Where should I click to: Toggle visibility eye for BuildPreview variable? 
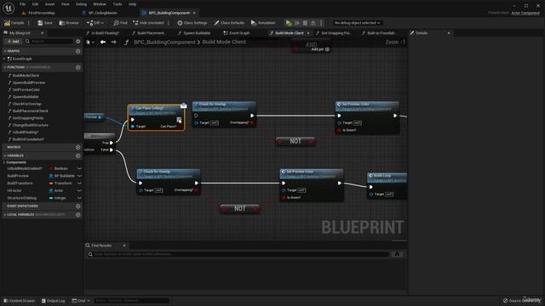tap(79, 176)
